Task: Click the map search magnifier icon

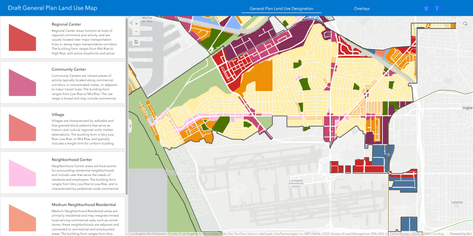Action: 465,24
